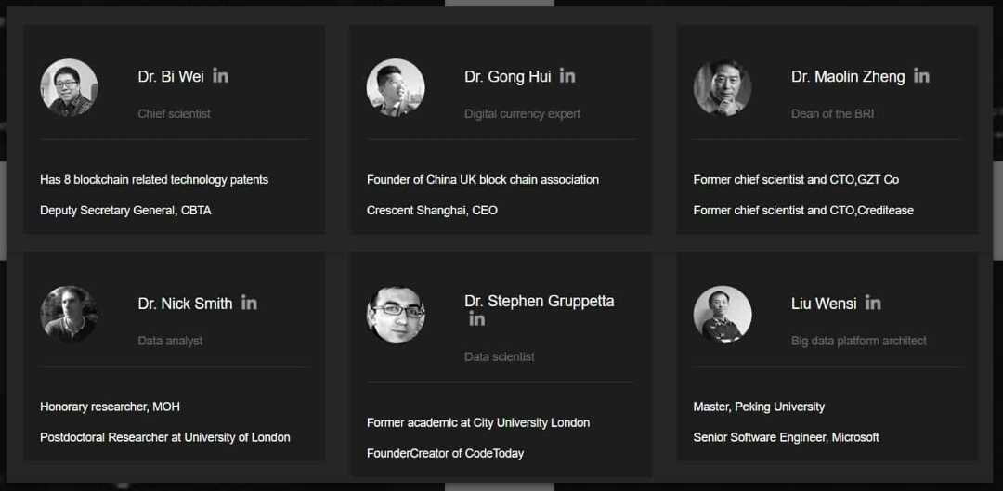Select the name Liu Wensi

pyautogui.click(x=824, y=304)
